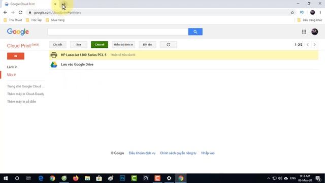Viewport: 325px width, 183px height.
Task: Open the Google account avatar on the page
Action: tap(315, 32)
